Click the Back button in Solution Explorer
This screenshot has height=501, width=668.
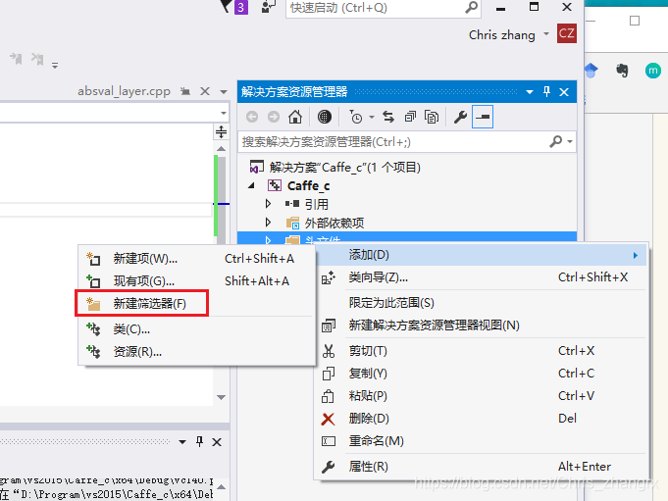pos(252,117)
